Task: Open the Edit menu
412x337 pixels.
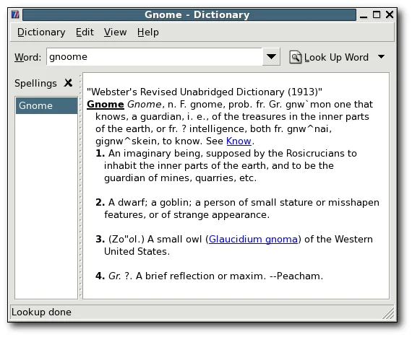Action: point(85,32)
